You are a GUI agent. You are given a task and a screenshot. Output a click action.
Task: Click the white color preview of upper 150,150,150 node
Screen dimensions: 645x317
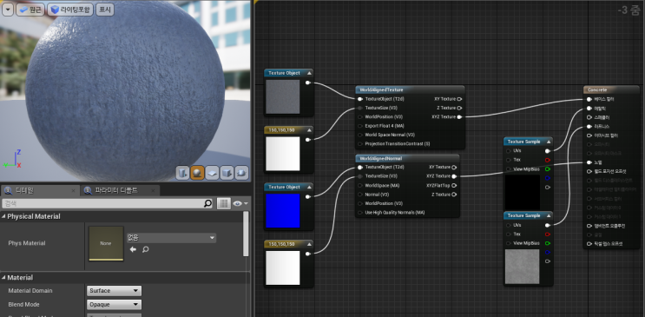[x=283, y=154]
